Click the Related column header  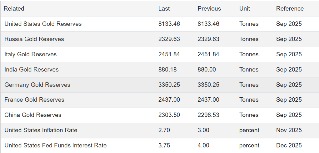(14, 9)
